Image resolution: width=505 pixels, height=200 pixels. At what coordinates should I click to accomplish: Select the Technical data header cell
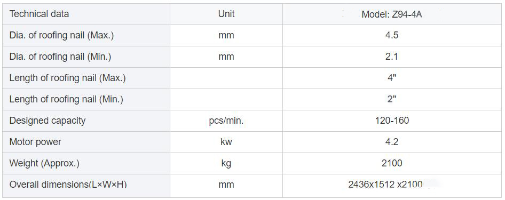tap(86, 14)
